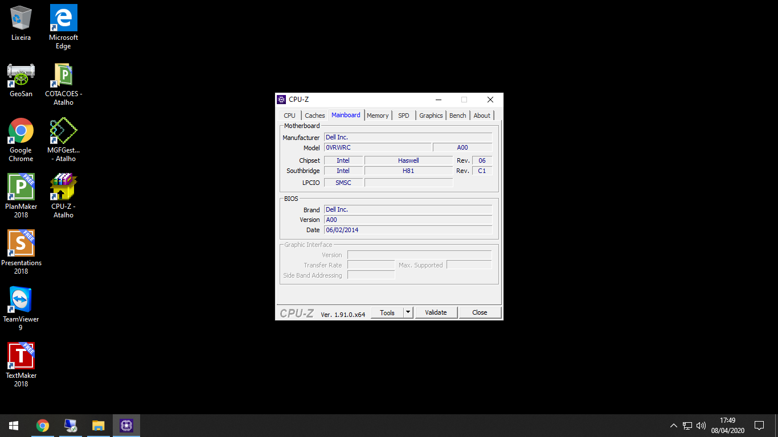778x437 pixels.
Task: Click the Model value 0VRWRC
Action: (378, 147)
